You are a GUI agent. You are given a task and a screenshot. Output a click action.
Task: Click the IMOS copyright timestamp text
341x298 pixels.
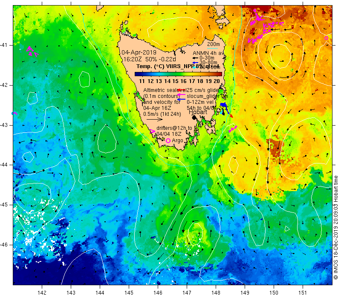point(335,228)
